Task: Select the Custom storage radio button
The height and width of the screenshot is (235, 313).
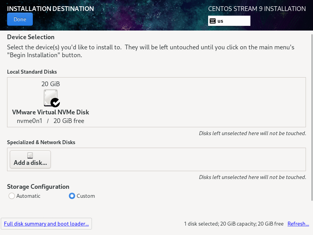Action: [x=72, y=196]
